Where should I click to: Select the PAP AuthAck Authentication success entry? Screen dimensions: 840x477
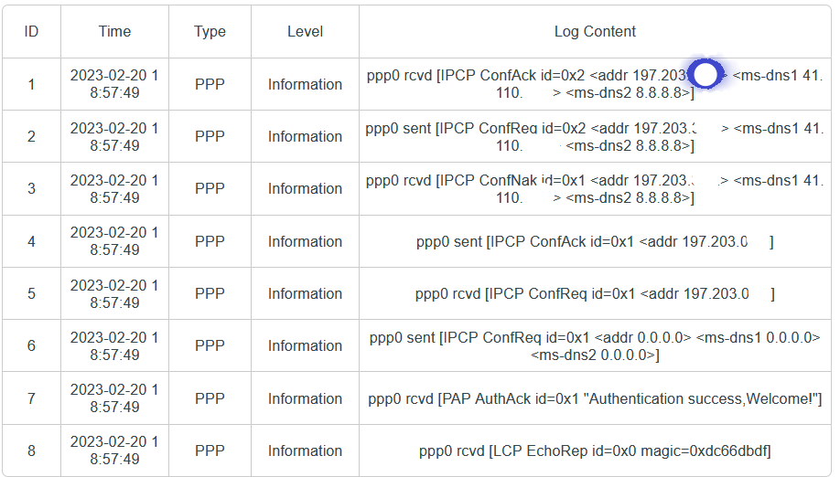click(595, 398)
